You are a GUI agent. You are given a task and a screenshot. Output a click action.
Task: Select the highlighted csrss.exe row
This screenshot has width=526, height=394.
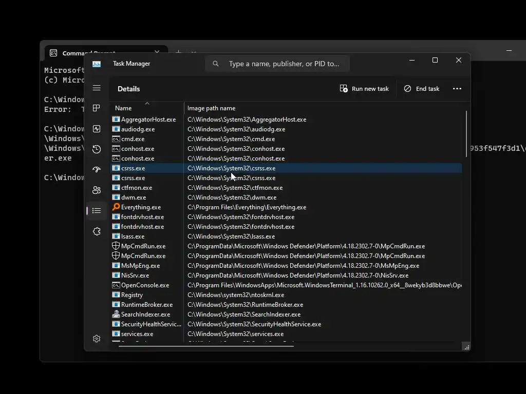(x=286, y=168)
